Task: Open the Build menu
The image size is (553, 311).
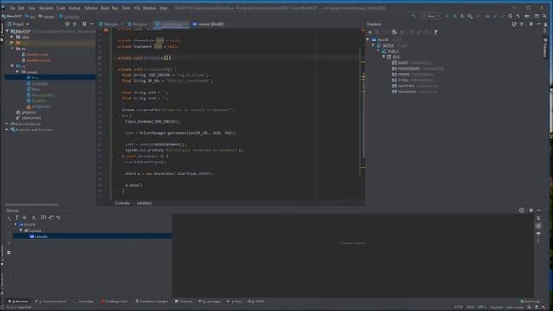Action: click(x=105, y=8)
